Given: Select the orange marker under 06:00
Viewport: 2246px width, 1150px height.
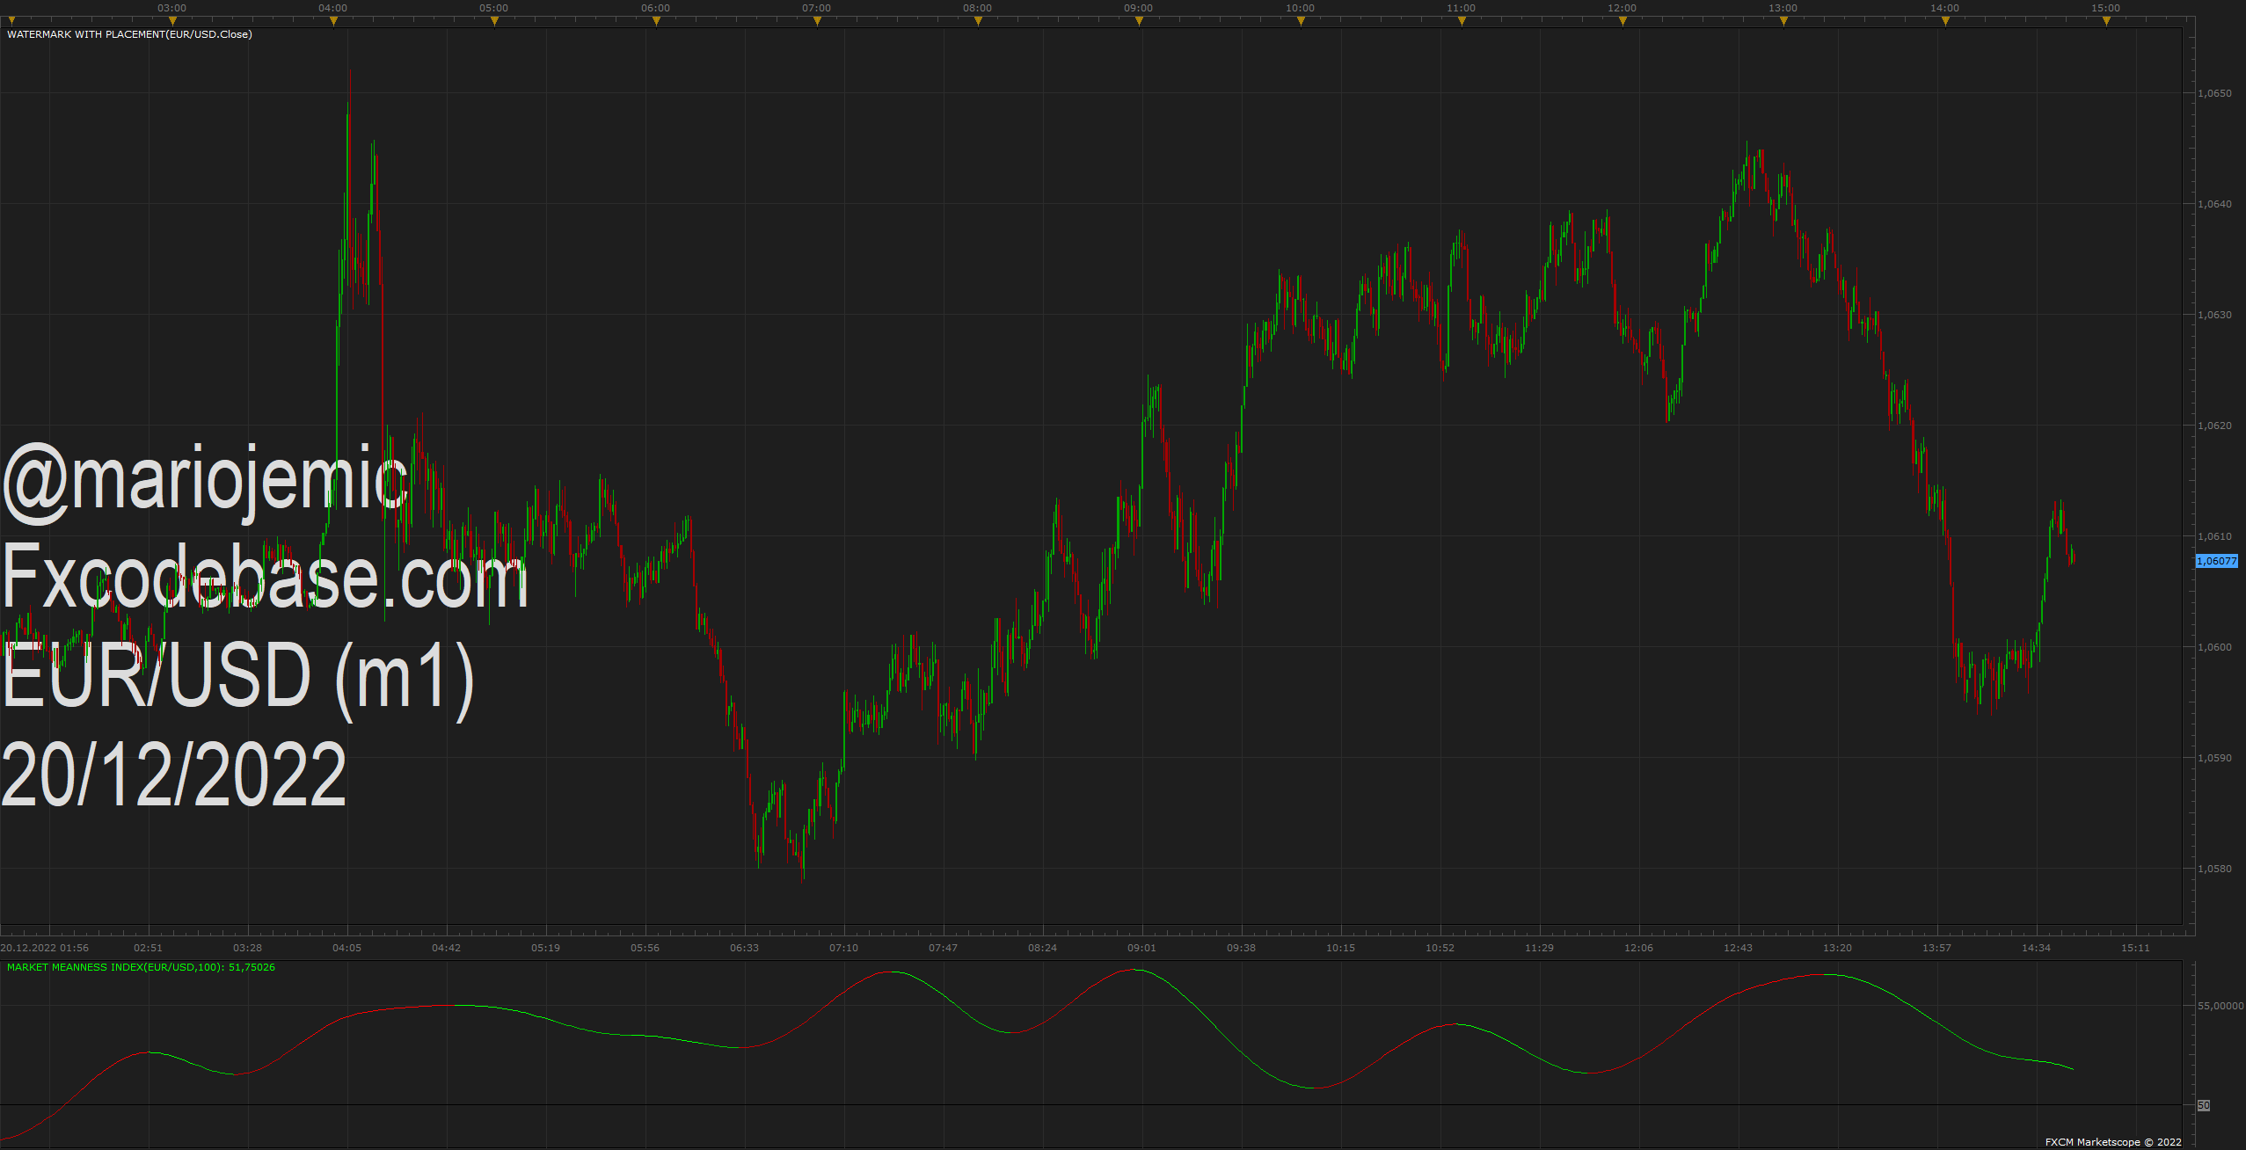Looking at the screenshot, I should click(656, 21).
